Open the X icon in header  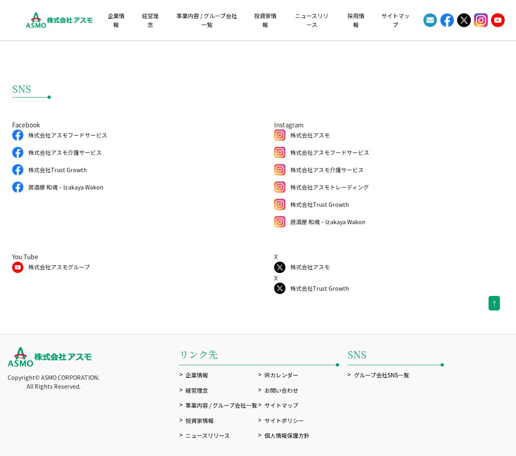coord(464,20)
